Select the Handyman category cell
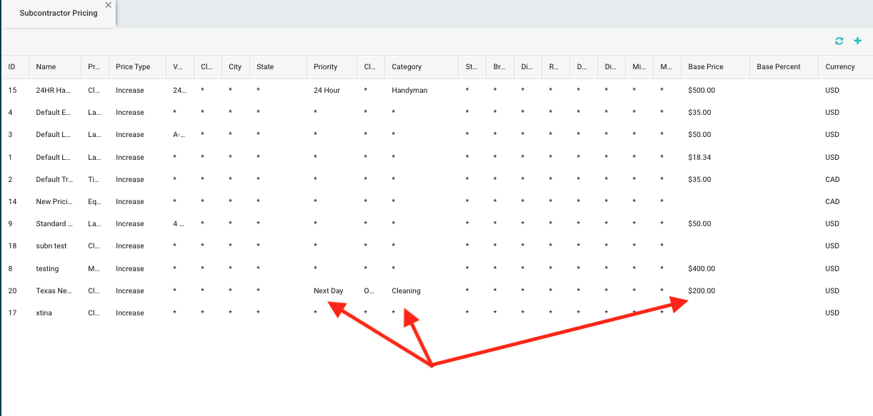 coord(409,91)
